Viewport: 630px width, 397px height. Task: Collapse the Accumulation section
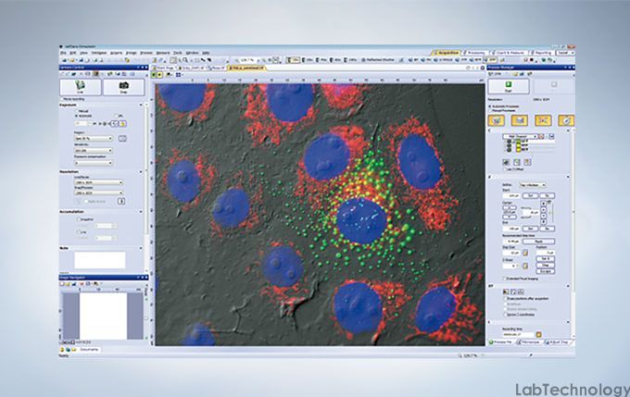click(141, 212)
